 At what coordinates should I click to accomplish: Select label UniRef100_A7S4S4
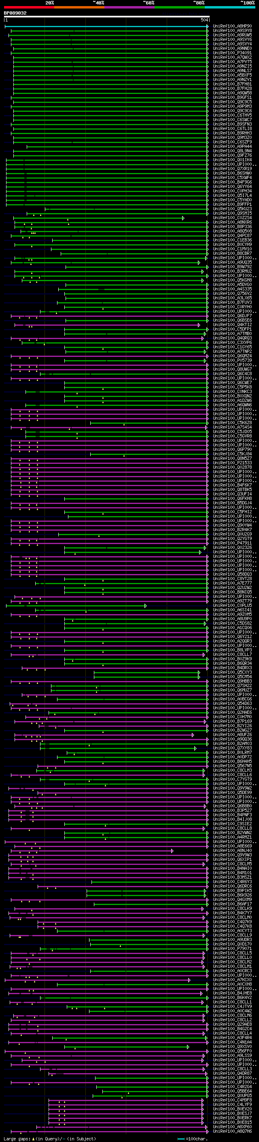click(x=232, y=427)
